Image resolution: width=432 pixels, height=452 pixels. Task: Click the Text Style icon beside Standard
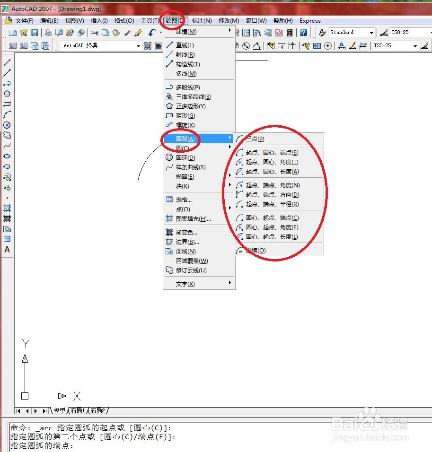[x=322, y=33]
